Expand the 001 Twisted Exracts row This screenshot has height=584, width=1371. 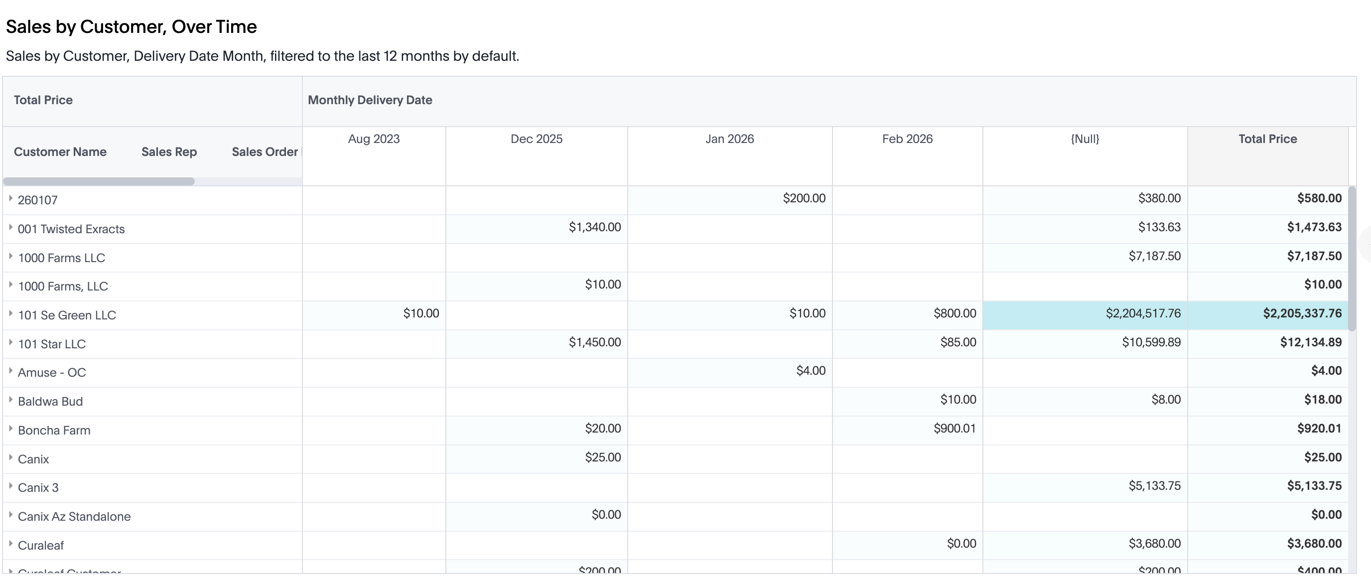coord(10,227)
